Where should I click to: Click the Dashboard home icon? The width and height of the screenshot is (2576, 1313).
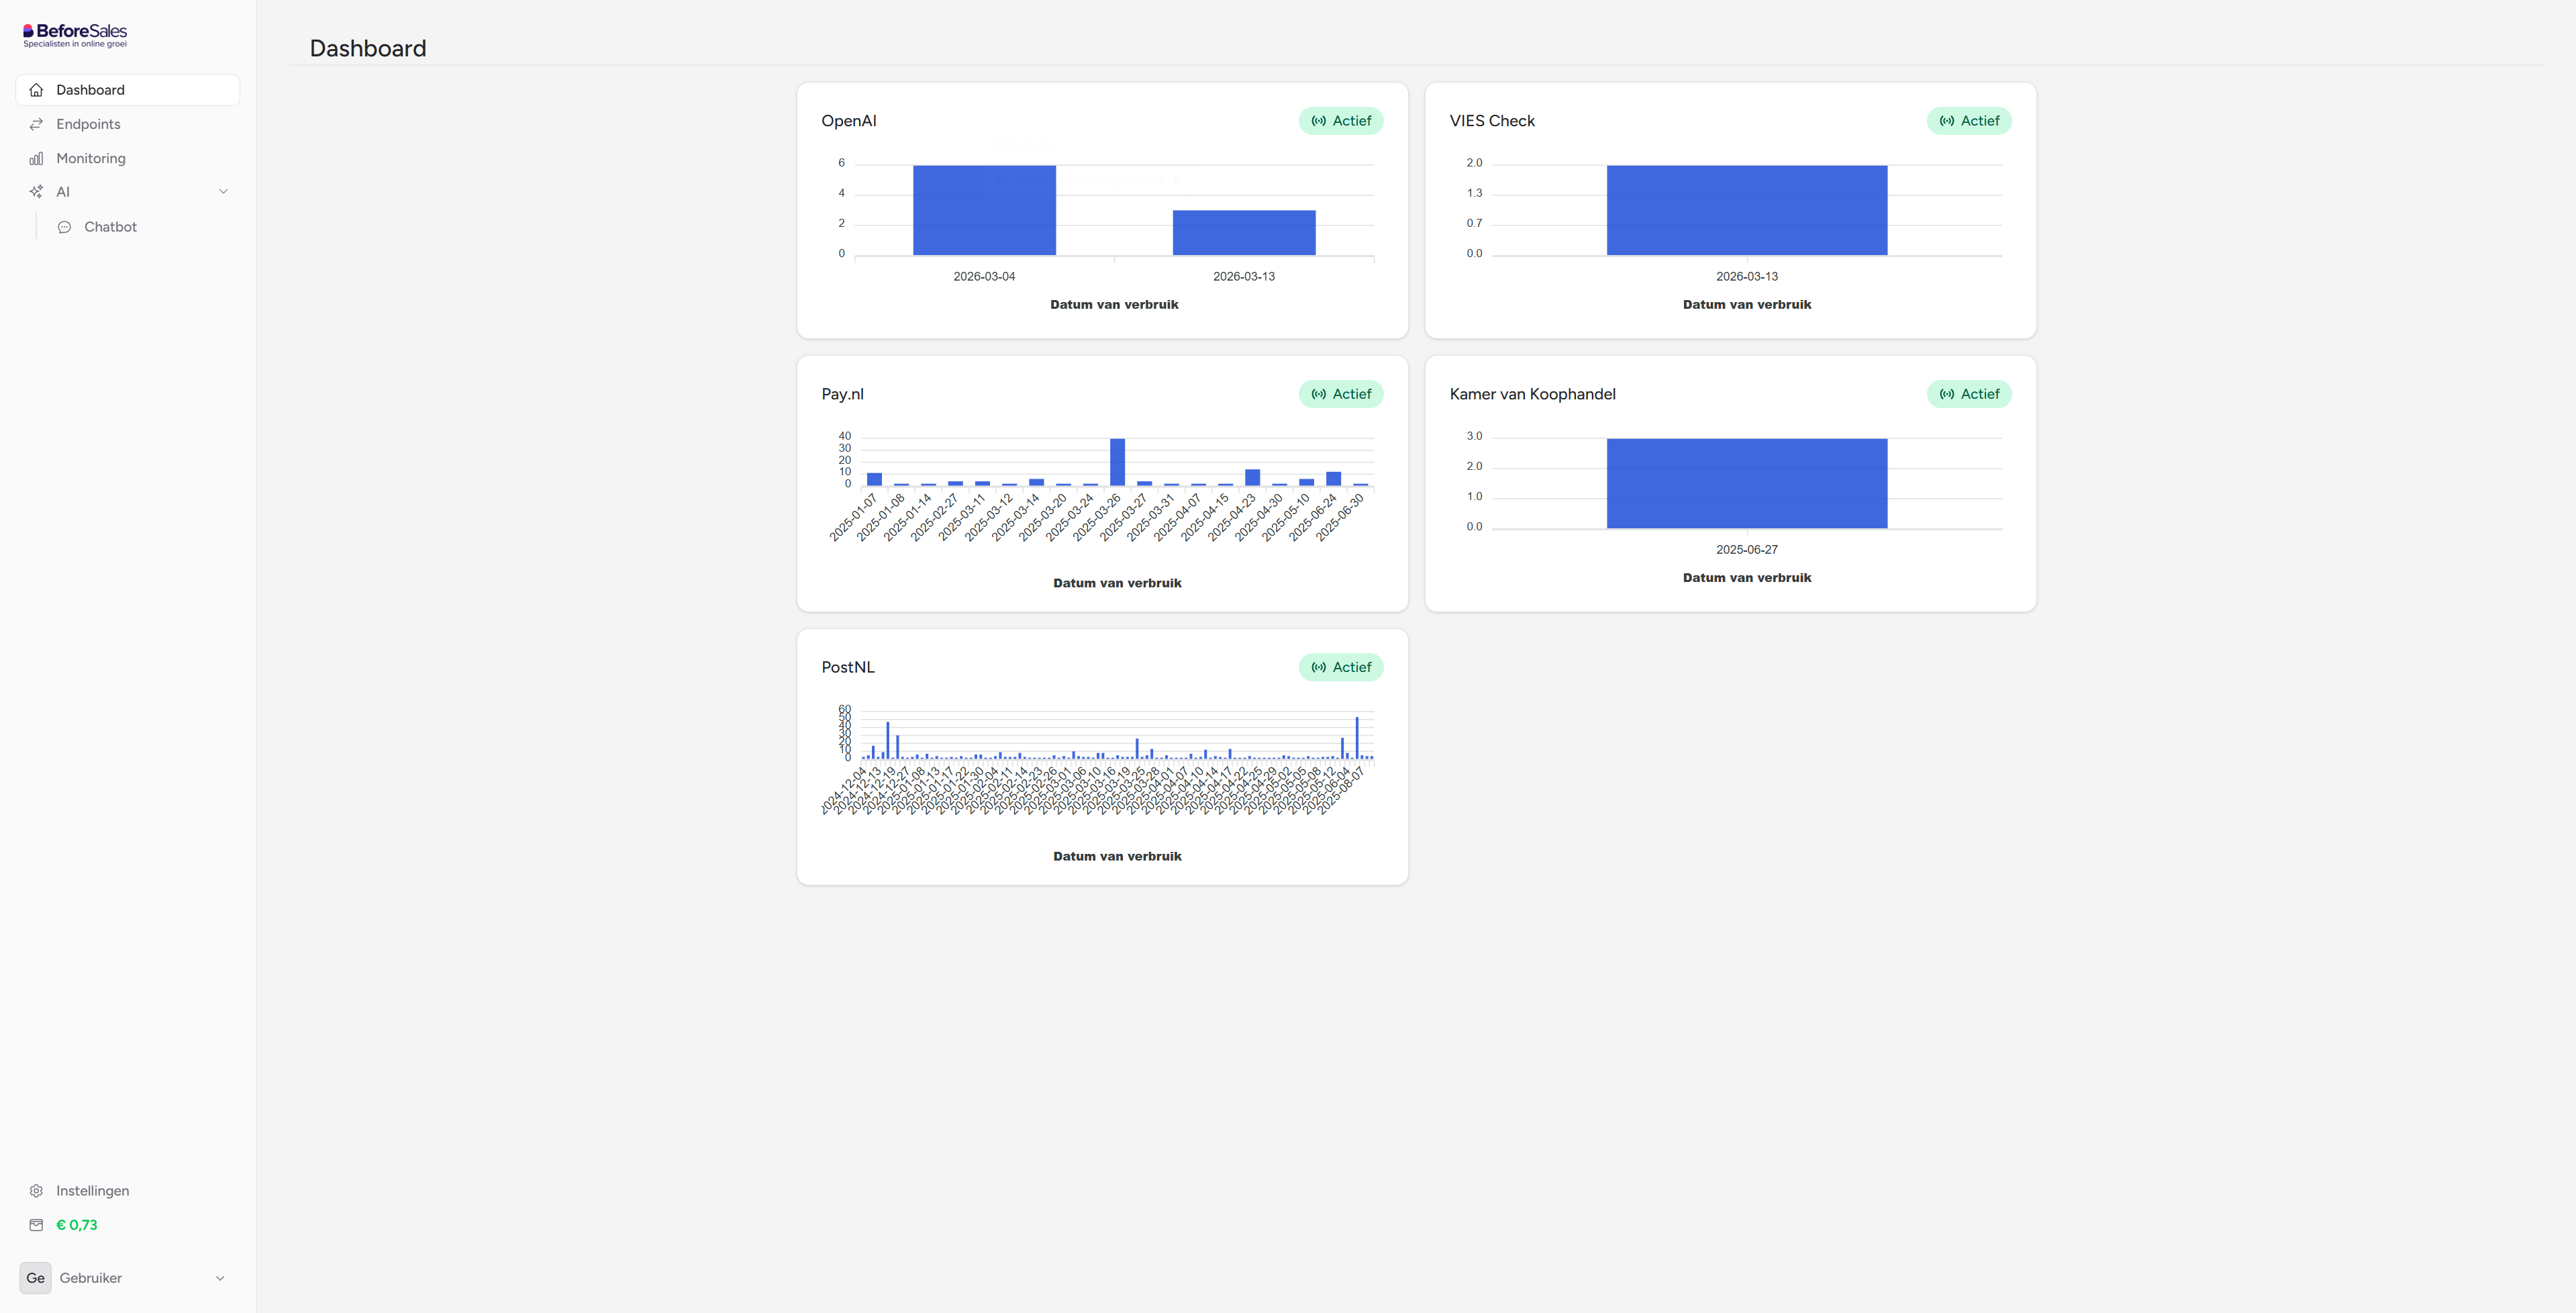pyautogui.click(x=36, y=90)
